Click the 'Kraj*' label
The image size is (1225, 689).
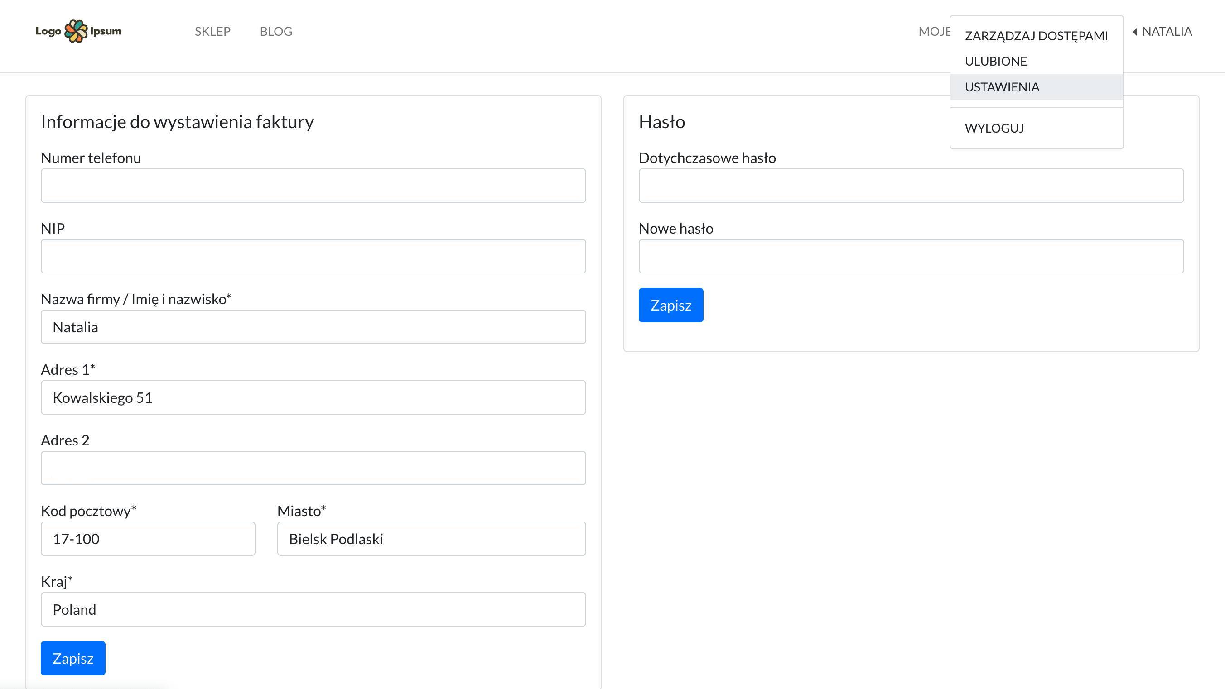pyautogui.click(x=57, y=582)
